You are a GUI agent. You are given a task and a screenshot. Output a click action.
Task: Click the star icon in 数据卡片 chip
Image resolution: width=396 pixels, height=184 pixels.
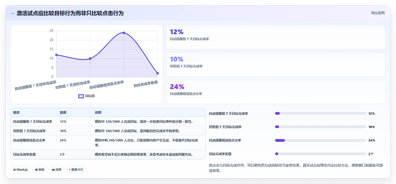(70, 170)
